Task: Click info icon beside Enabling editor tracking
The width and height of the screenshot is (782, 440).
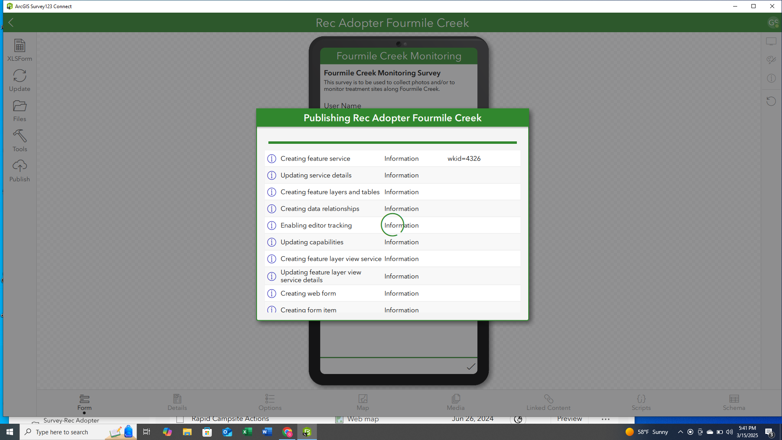Action: click(x=272, y=225)
